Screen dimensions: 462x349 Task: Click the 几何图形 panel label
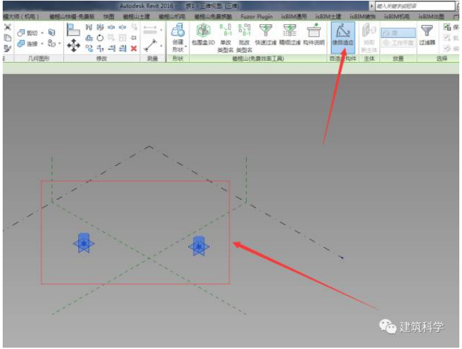pos(38,59)
